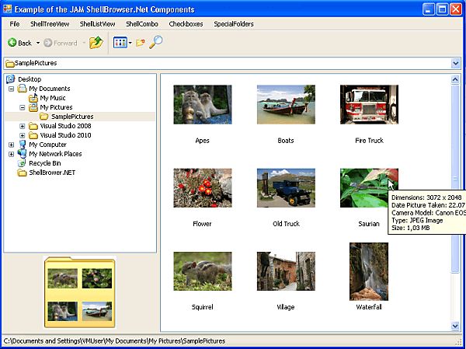Click the Desktop icon in folder tree

[10, 79]
